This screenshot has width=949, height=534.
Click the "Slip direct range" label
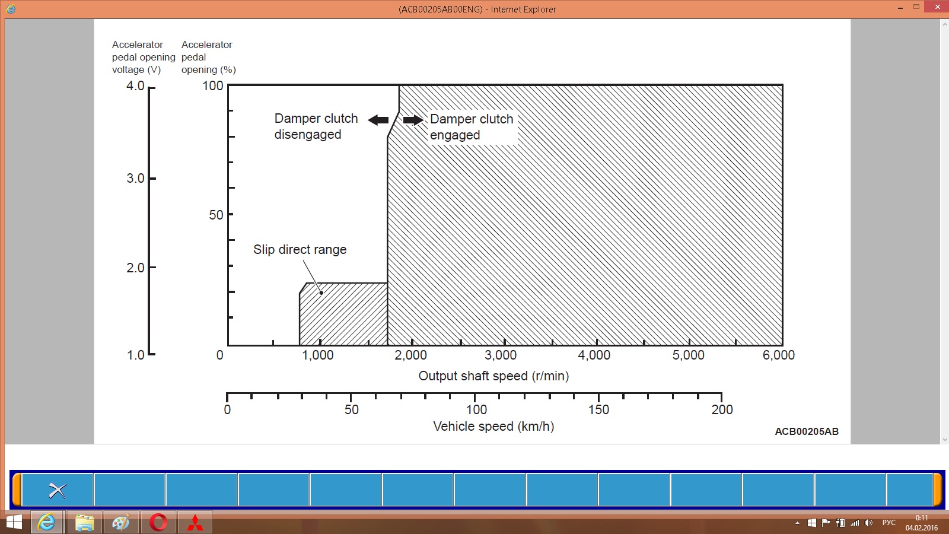(300, 249)
